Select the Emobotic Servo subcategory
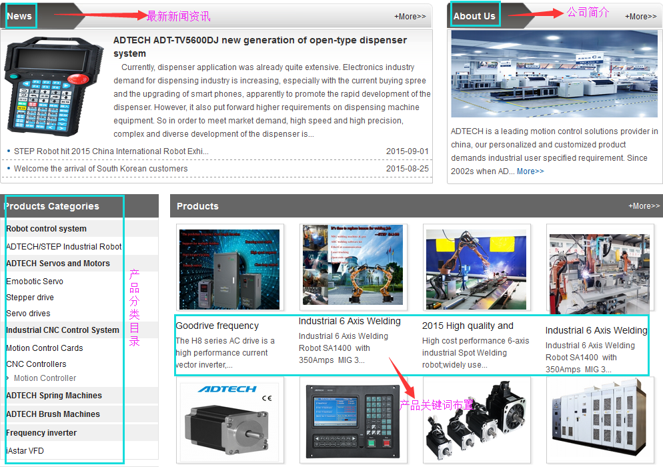663x467 pixels. 35,282
